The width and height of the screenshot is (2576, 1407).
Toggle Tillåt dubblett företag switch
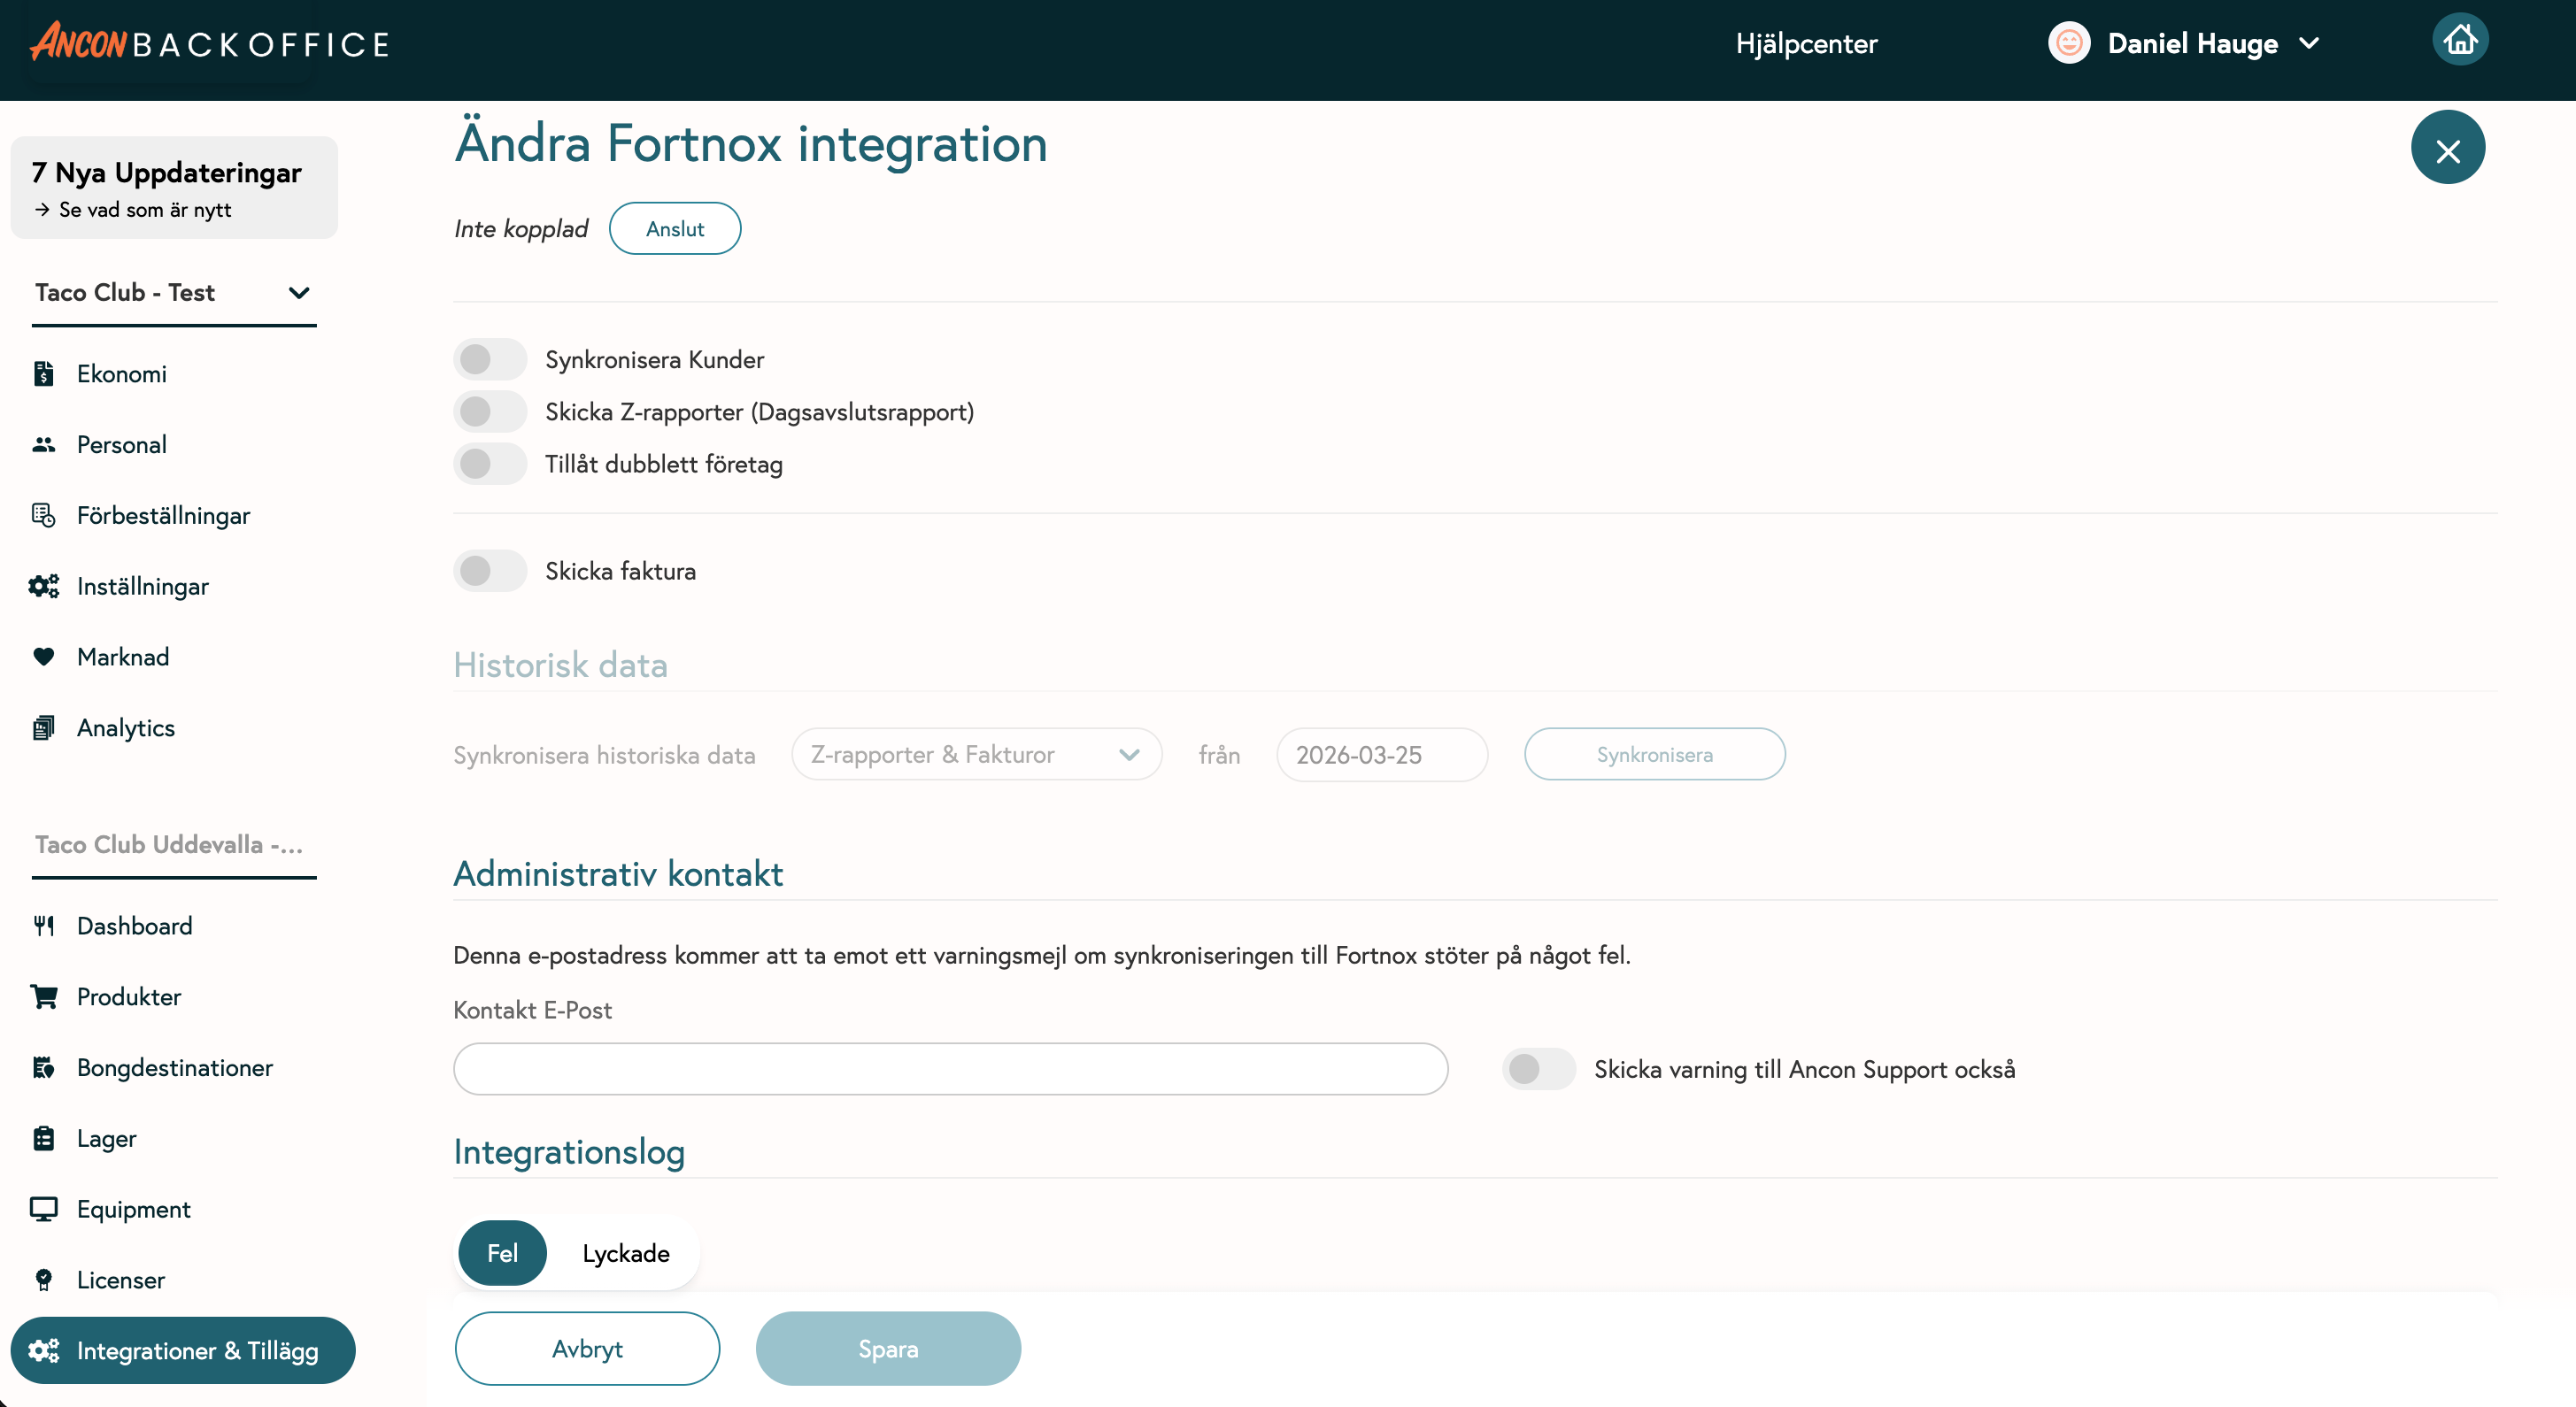(489, 464)
